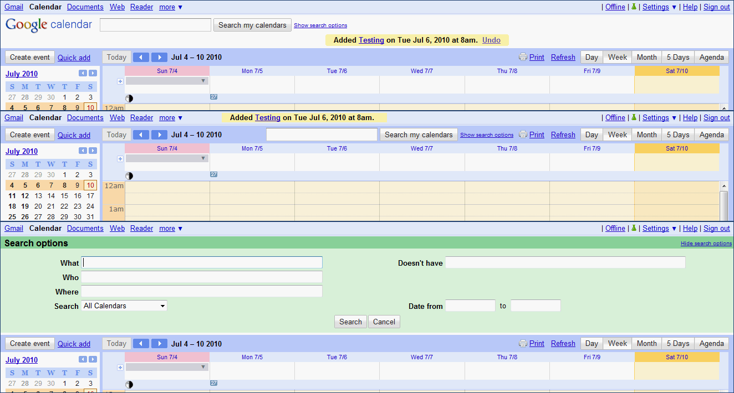Click the previous-week arrow below the Search options panel

point(141,343)
